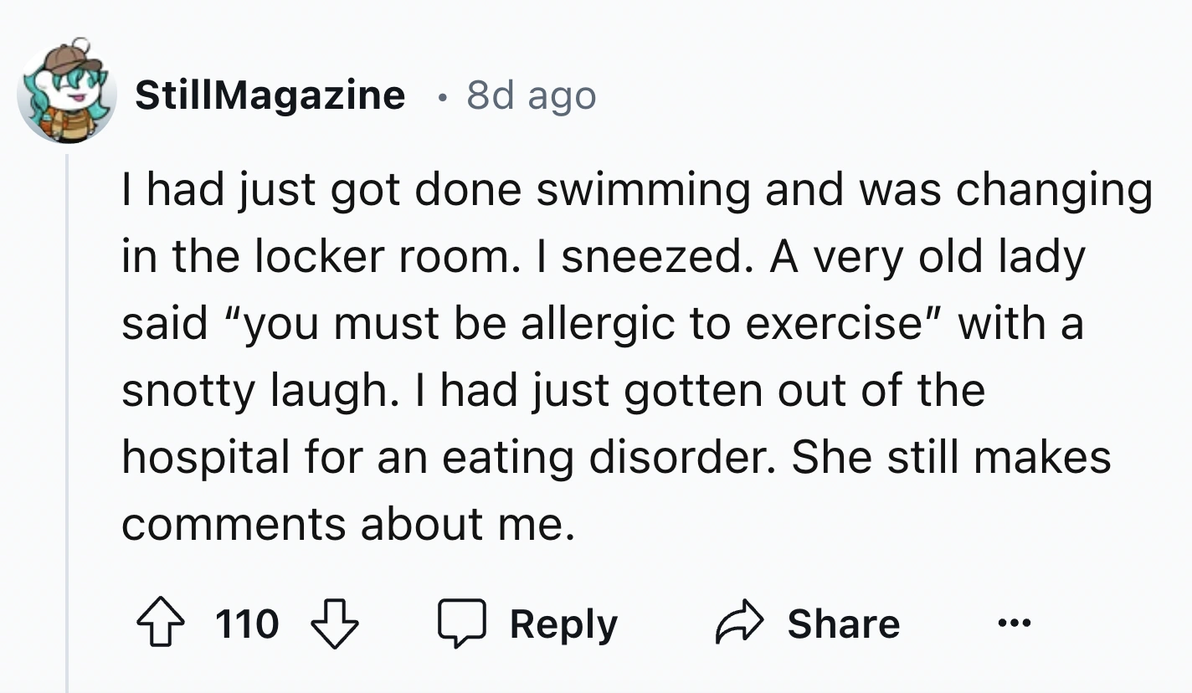Viewport: 1192px width, 693px height.
Task: Click the share arrow icon
Action: pos(739,625)
